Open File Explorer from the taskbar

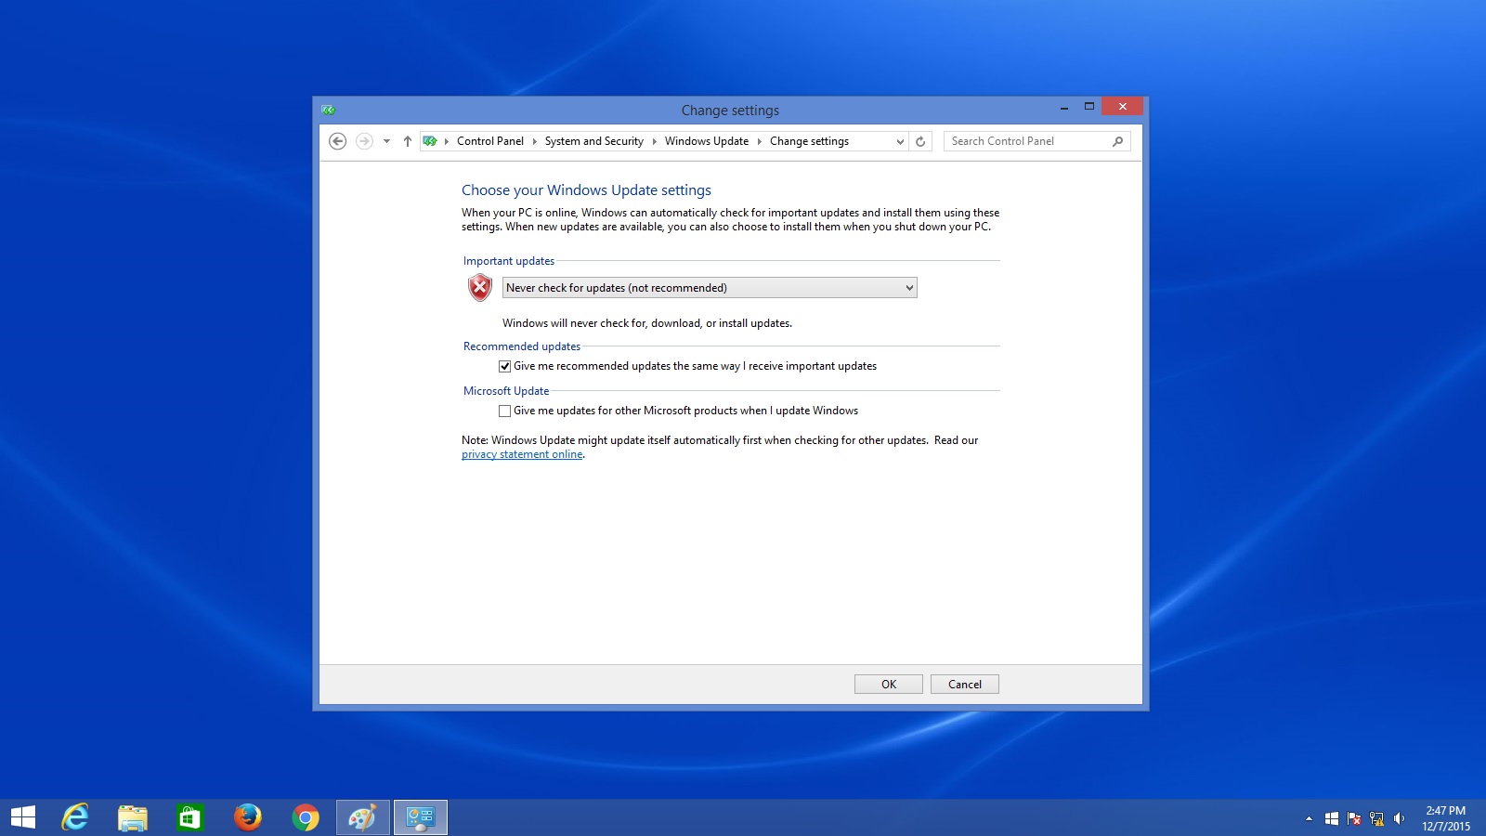pyautogui.click(x=133, y=817)
